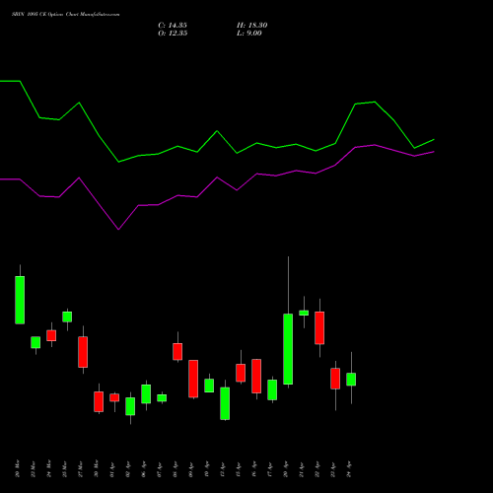Click the '17 Apr' date label

270,468
